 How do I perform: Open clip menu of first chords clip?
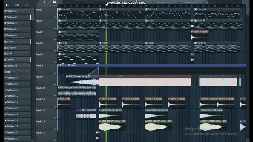pos(59,43)
